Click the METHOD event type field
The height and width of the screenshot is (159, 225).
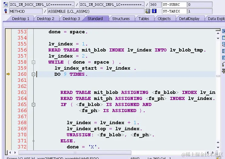[x=26, y=11]
